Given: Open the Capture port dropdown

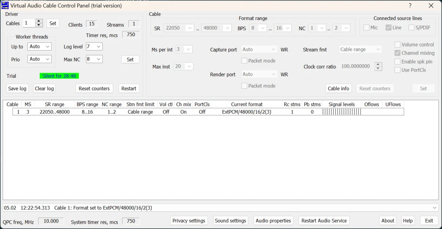Looking at the screenshot, I should click(x=260, y=49).
